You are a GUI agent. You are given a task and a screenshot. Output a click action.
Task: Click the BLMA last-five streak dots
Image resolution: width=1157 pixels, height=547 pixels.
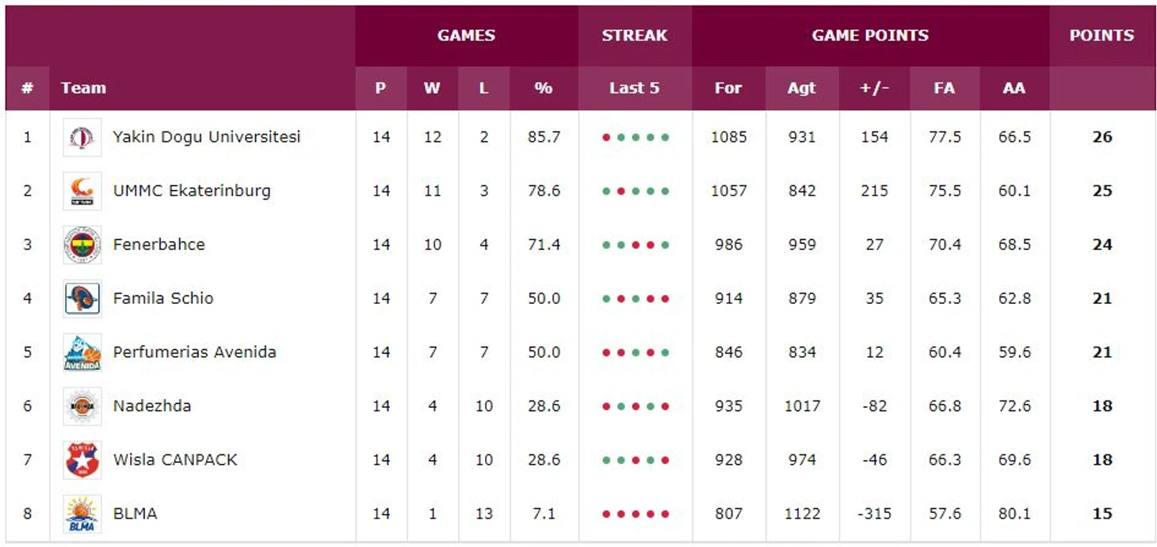(x=636, y=514)
